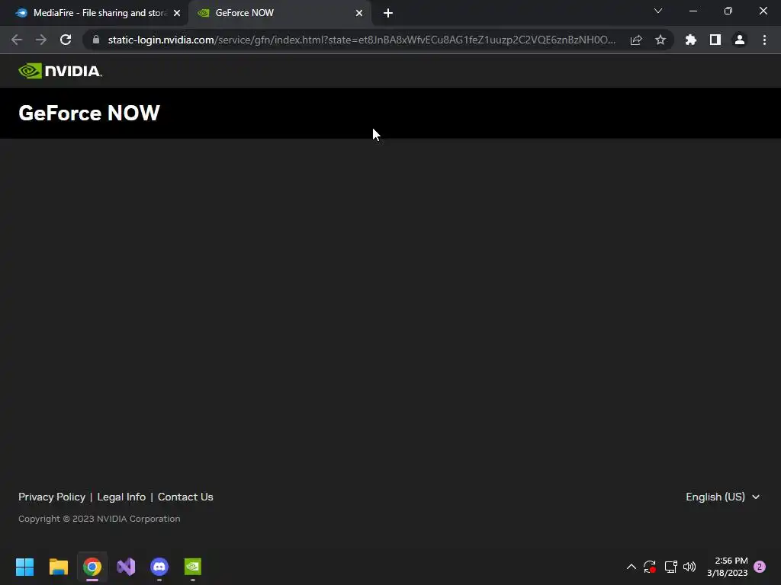Minimize the Chrome window

tap(693, 11)
